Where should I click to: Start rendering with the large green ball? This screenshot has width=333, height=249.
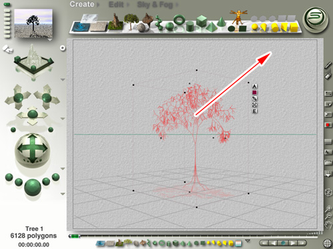point(33,188)
